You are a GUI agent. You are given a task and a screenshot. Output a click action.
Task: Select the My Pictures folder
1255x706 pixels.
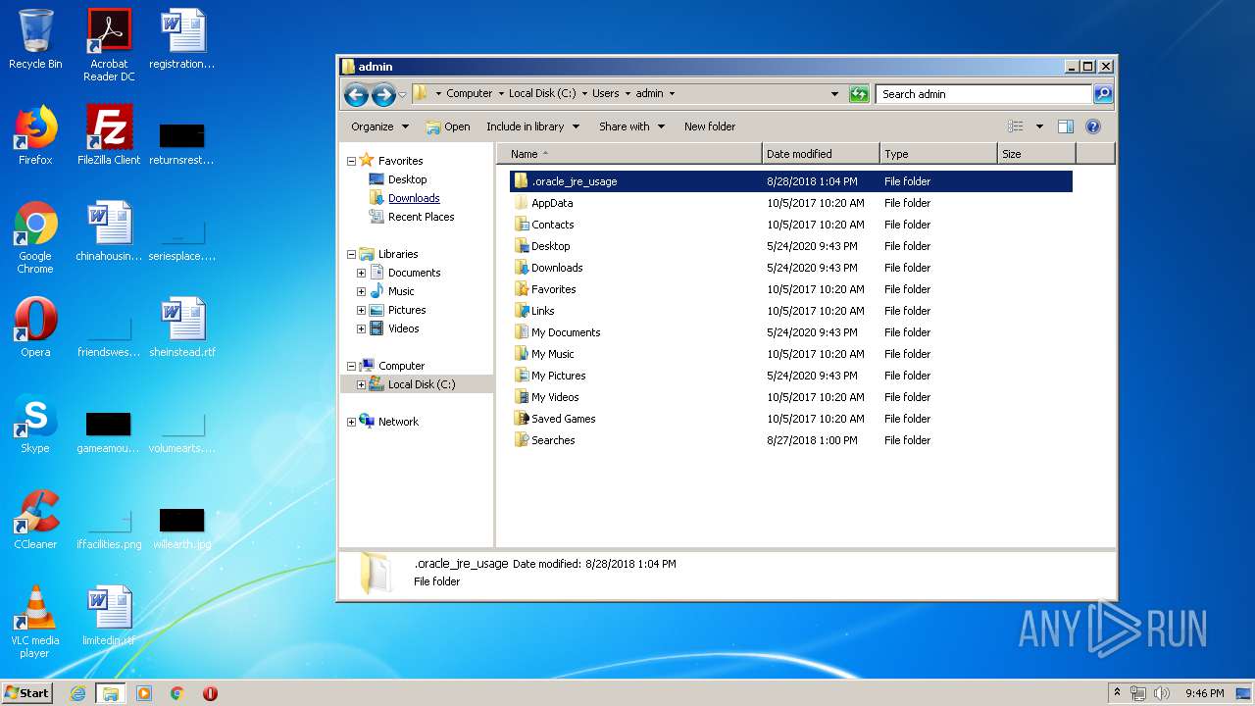pos(558,376)
